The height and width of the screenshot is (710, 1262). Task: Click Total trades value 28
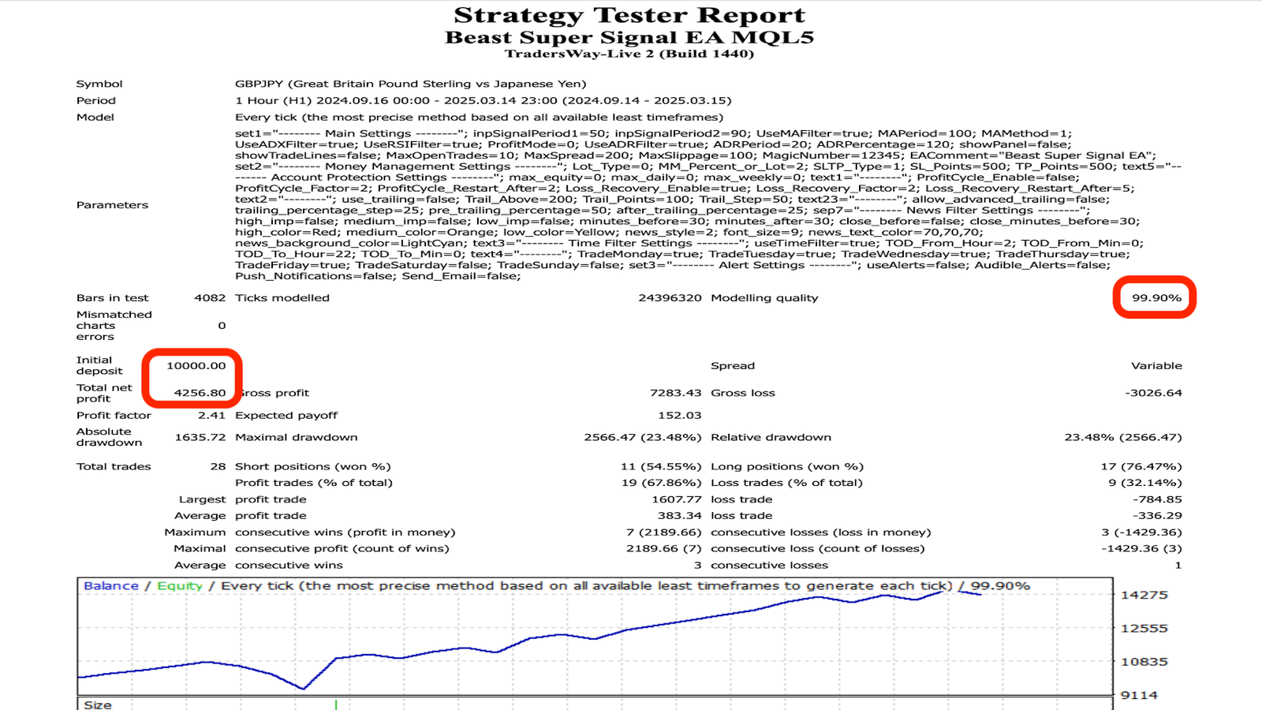pyautogui.click(x=218, y=466)
